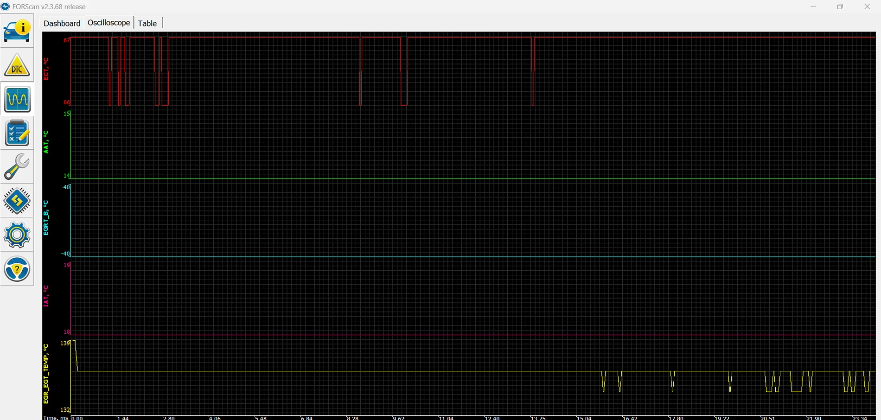
Task: Click the EGR_EGT_TEMP minimum value 132
Action: 65,410
